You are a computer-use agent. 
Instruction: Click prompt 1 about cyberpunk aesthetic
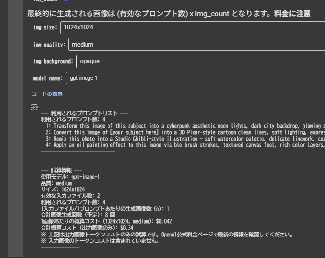185,126
